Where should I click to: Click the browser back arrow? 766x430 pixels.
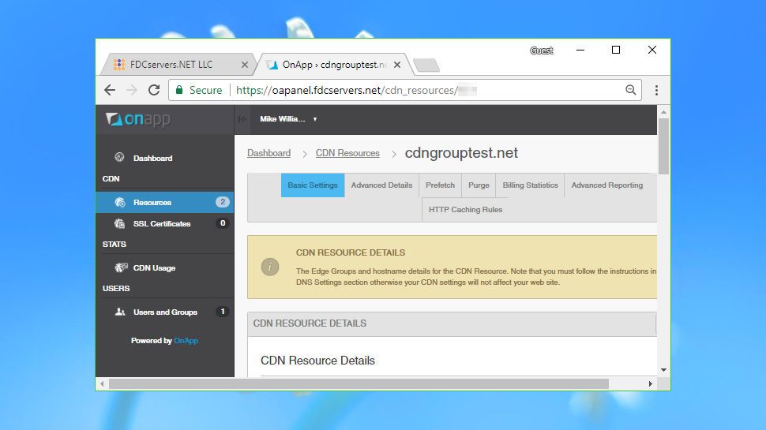pyautogui.click(x=110, y=90)
